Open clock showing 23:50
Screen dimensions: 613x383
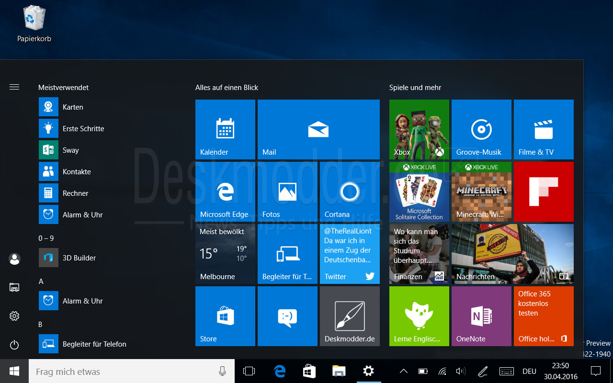[x=560, y=371]
